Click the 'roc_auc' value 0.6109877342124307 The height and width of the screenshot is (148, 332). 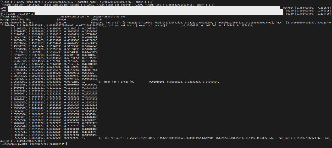pyautogui.click(x=307, y=138)
